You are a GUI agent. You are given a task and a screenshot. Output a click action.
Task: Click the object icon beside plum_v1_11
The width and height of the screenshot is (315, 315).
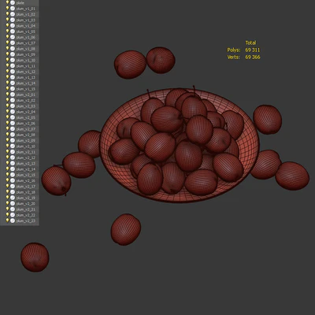click(x=13, y=66)
